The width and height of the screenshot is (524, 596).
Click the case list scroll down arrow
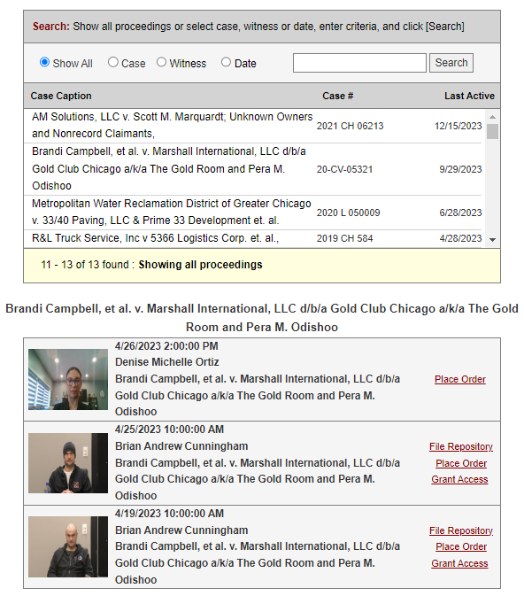pos(492,239)
